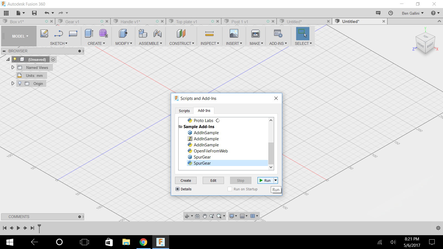Image resolution: width=443 pixels, height=249 pixels.
Task: Toggle visibility bulb of Origin folder
Action: point(20,83)
